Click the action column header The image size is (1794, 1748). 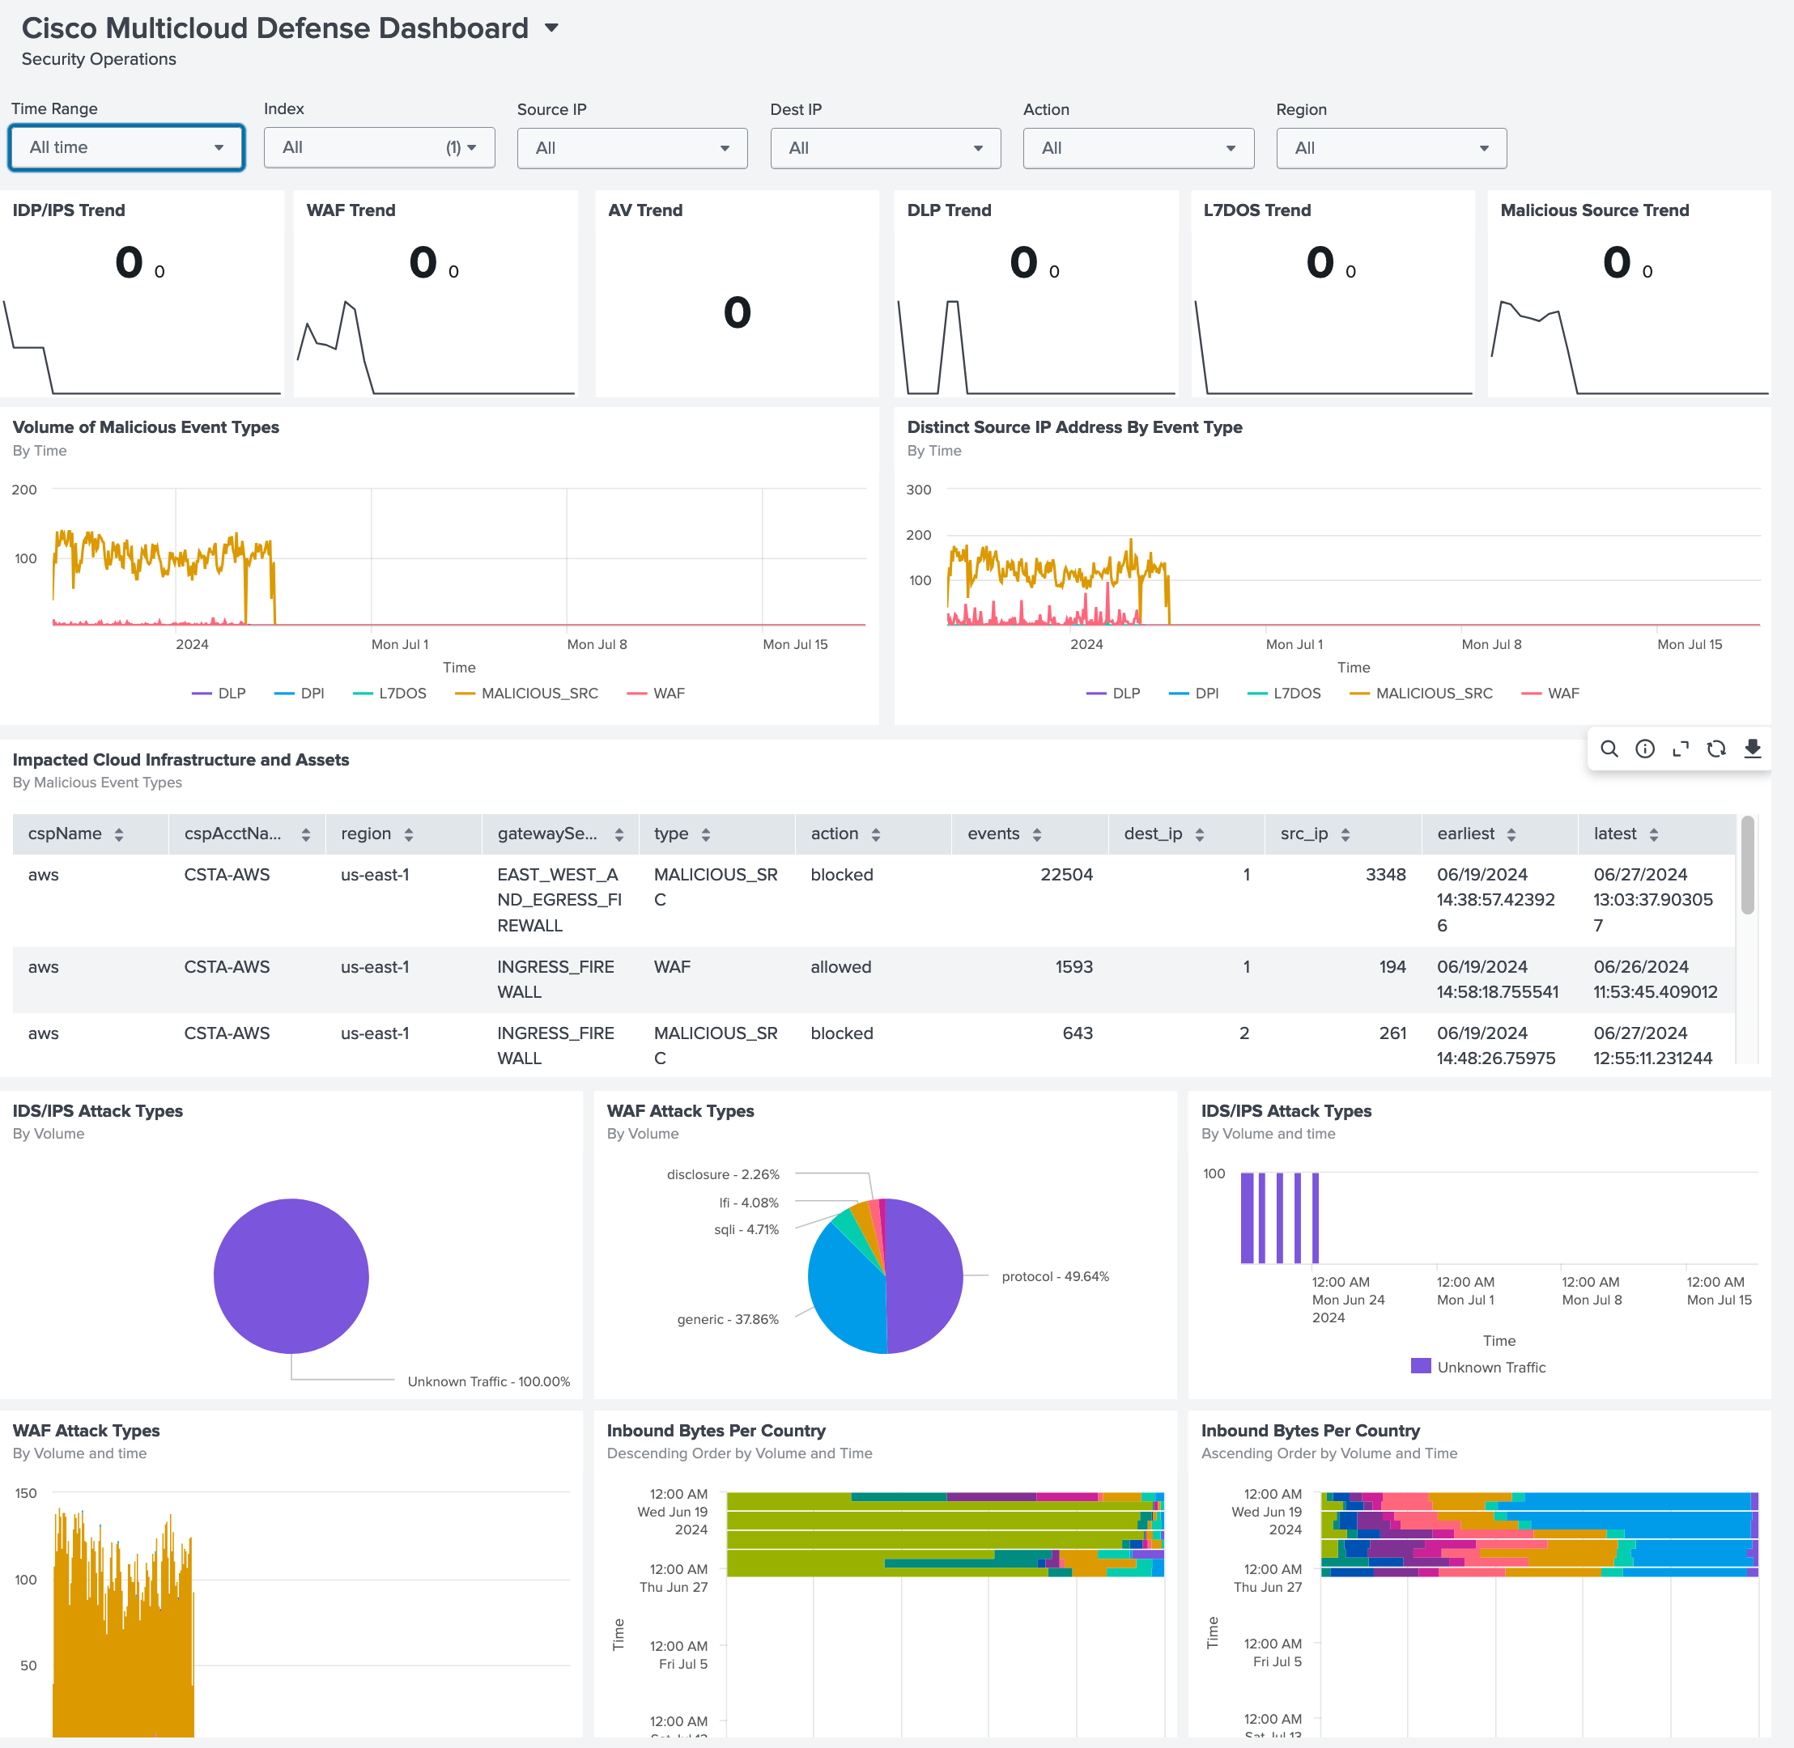(873, 834)
